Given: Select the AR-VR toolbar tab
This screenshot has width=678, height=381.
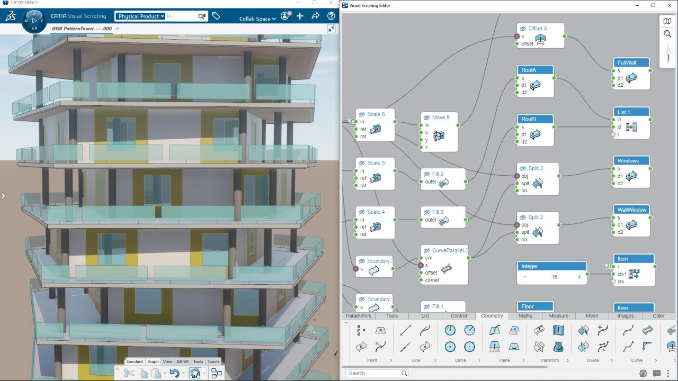Looking at the screenshot, I should (182, 361).
